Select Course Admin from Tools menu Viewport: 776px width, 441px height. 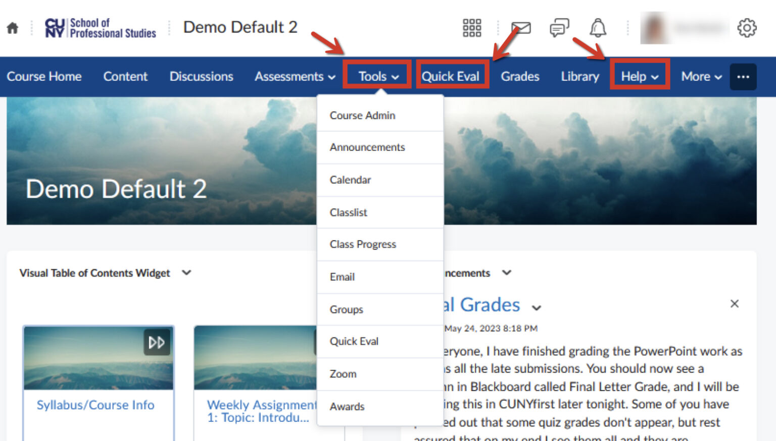coord(362,116)
